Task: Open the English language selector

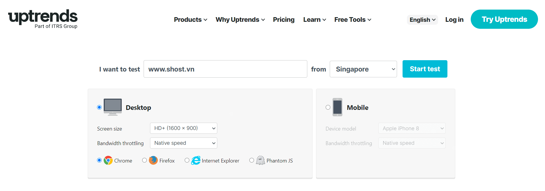Action: pos(422,20)
